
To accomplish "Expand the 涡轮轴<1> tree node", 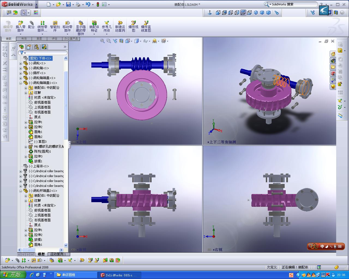I will (21, 68).
